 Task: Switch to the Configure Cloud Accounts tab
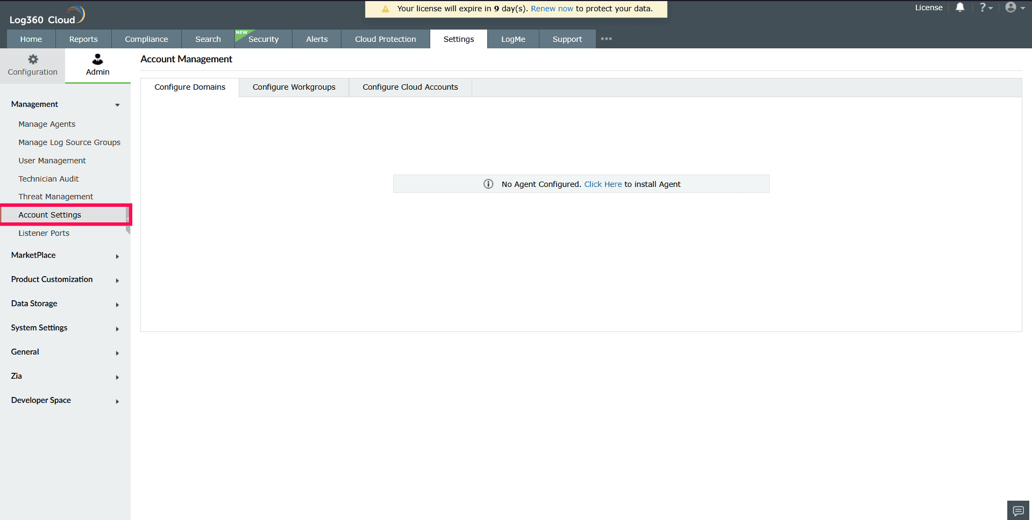410,87
